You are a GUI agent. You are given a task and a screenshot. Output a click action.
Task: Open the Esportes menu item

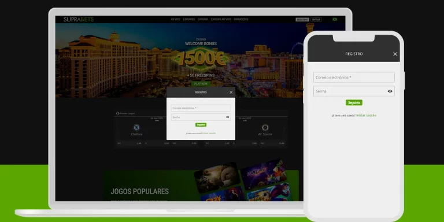click(189, 20)
